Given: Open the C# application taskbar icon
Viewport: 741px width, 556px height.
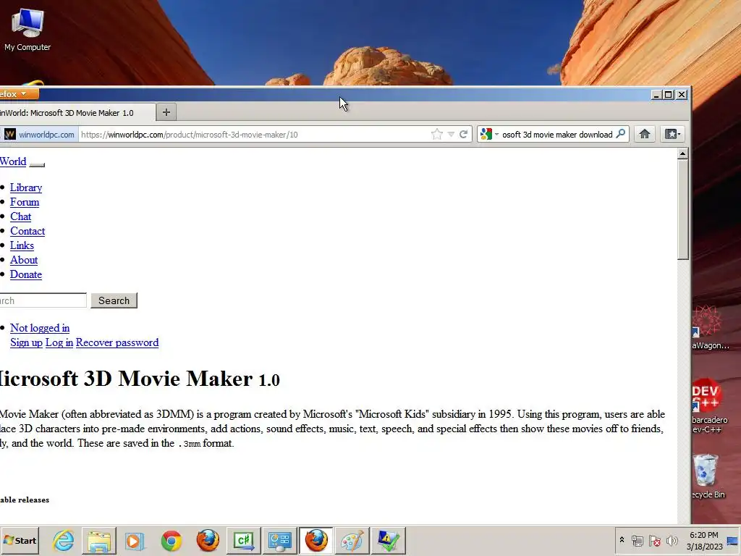Looking at the screenshot, I should [x=244, y=540].
